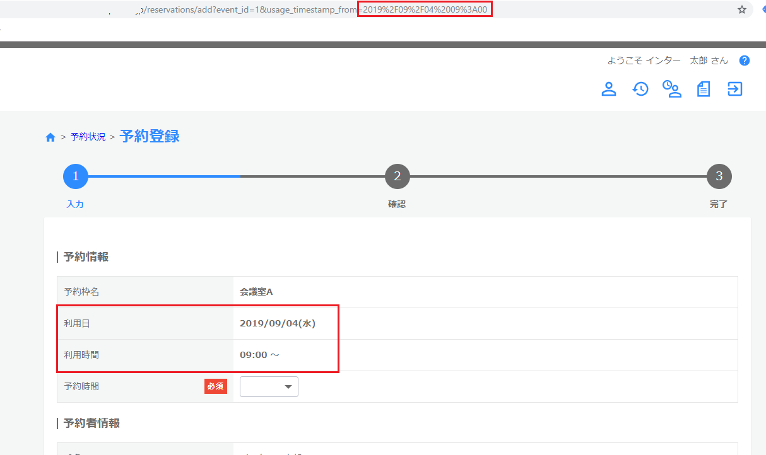Click the 確認 step label

(397, 204)
